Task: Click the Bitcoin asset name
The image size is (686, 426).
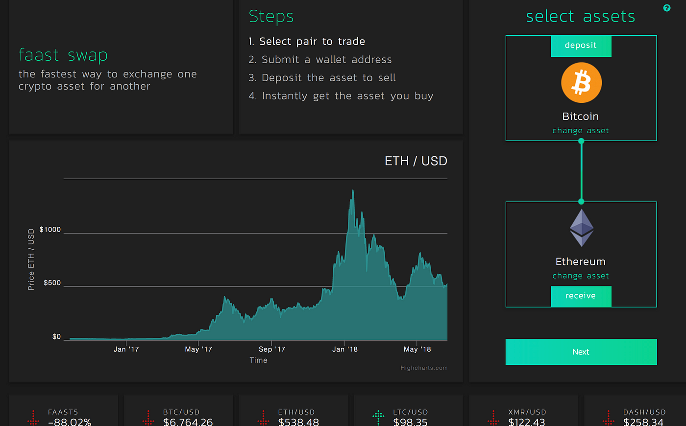Action: pyautogui.click(x=581, y=117)
